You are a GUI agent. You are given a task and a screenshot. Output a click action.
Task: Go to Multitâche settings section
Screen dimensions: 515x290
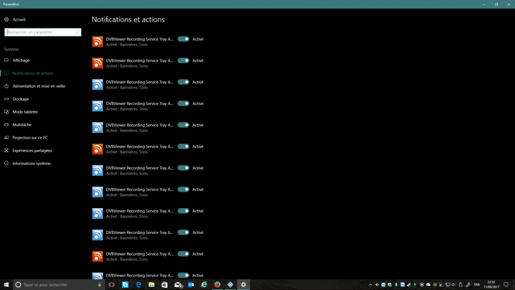click(22, 125)
